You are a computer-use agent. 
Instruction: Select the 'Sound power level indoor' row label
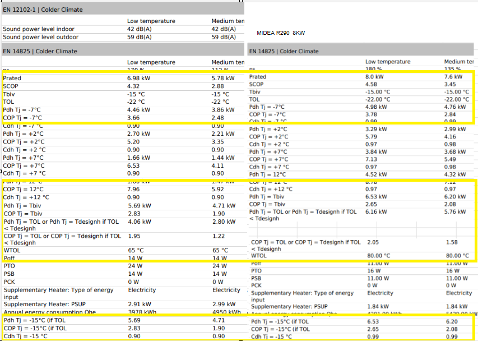[x=39, y=29]
